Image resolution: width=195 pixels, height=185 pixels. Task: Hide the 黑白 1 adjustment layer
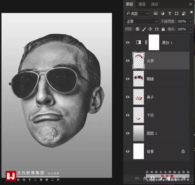[128, 42]
